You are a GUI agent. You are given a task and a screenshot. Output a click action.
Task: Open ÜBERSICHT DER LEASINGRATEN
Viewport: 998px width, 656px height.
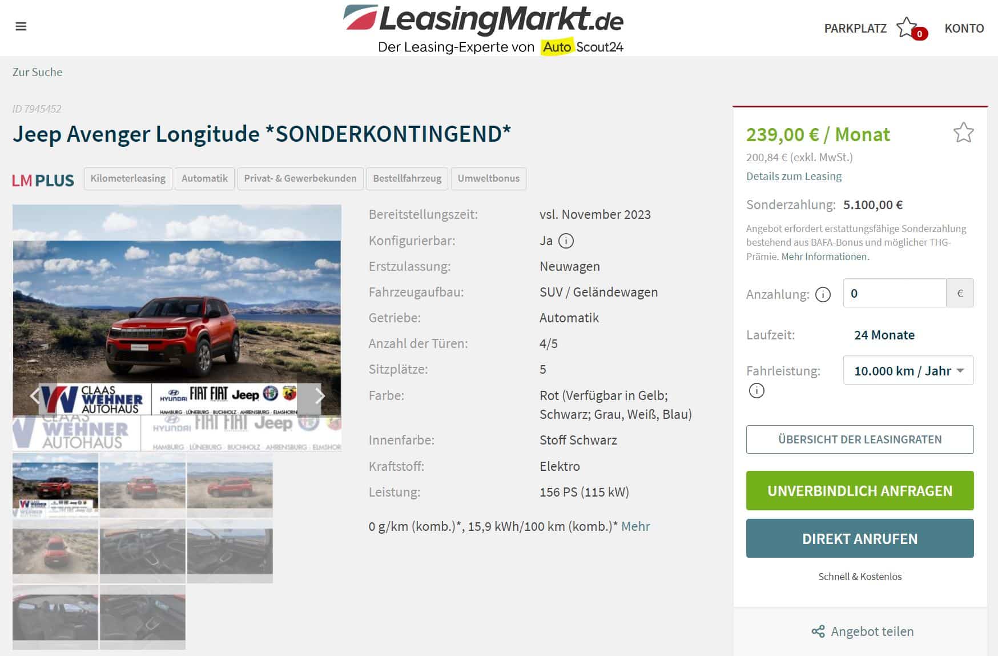pyautogui.click(x=860, y=439)
